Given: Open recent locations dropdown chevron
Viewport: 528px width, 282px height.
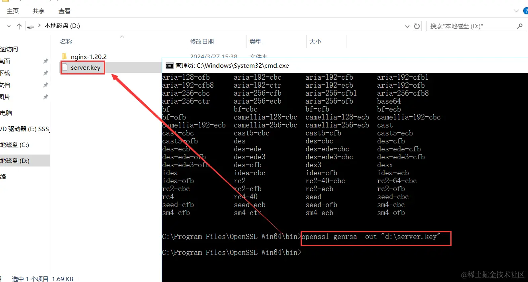Looking at the screenshot, I should point(9,26).
